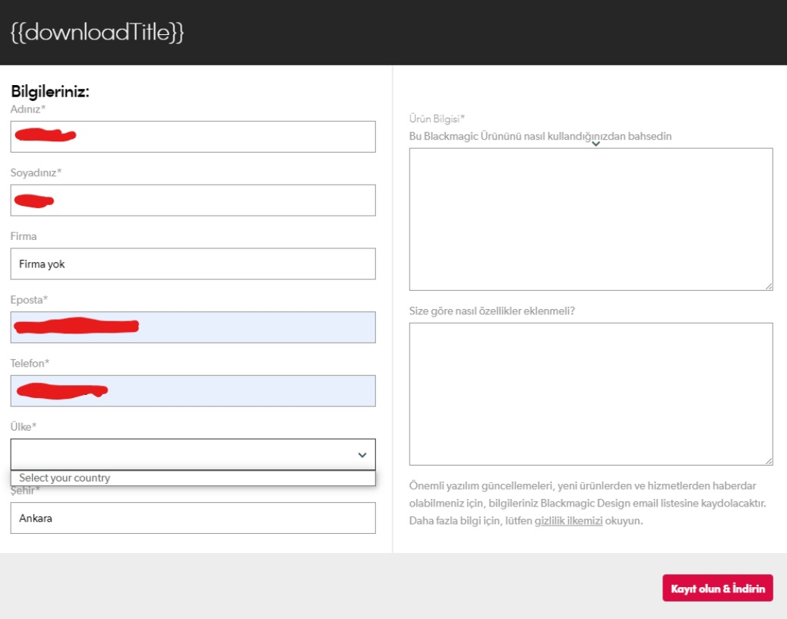Image resolution: width=787 pixels, height=619 pixels.
Task: Click the "Ülke*" field label
Action: coord(24,427)
